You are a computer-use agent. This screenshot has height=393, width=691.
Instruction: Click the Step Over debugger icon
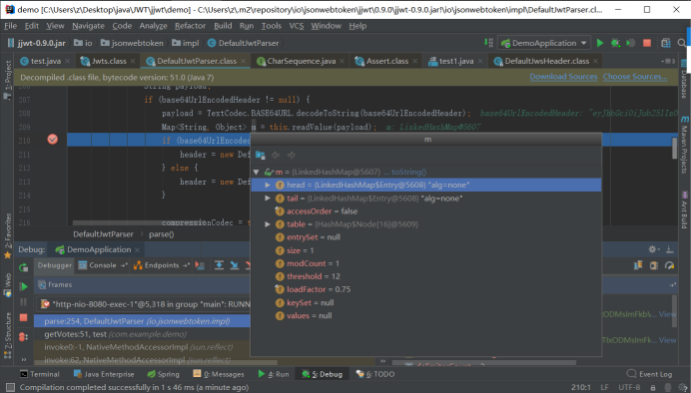[x=219, y=265]
